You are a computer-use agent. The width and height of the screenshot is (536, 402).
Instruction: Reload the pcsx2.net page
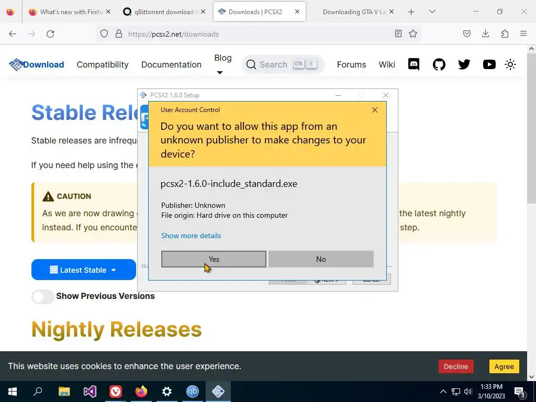pyautogui.click(x=50, y=34)
